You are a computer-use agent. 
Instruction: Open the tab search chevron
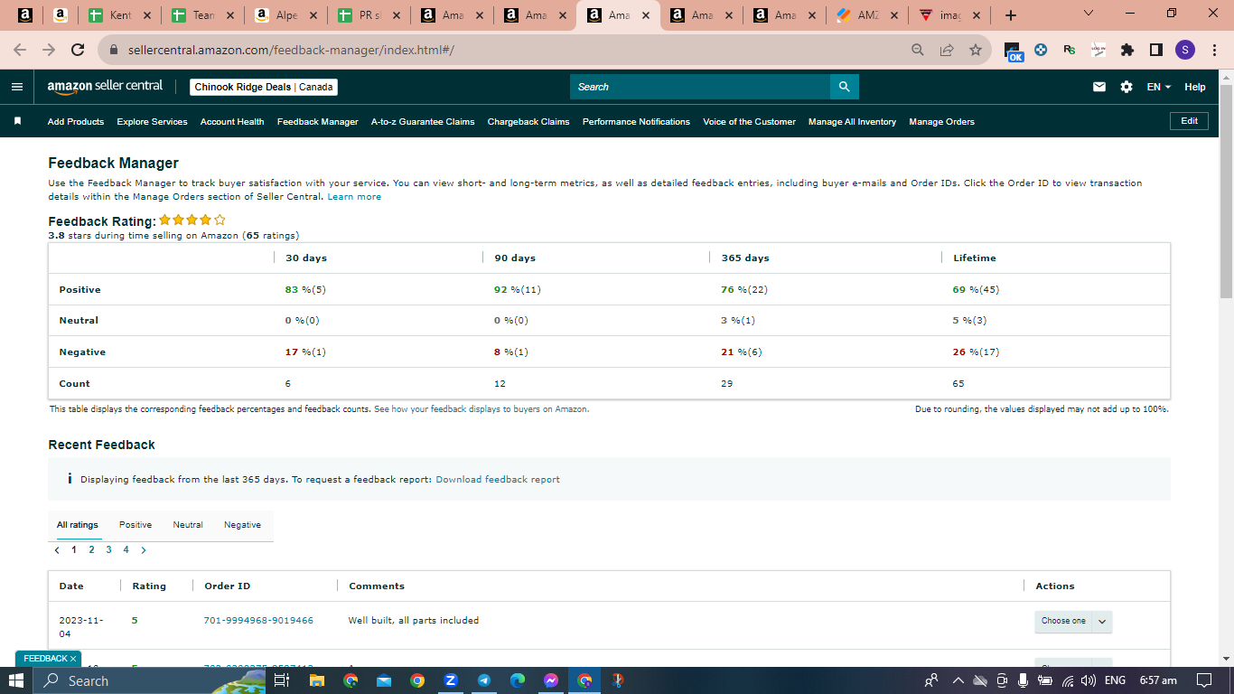1088,14
